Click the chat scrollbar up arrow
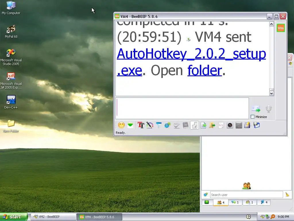 [x=272, y=24]
